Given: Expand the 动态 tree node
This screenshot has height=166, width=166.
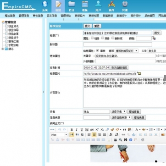Looking at the screenshot, I should [3, 49].
